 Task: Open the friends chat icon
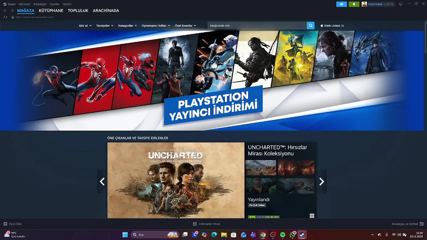pos(422,224)
